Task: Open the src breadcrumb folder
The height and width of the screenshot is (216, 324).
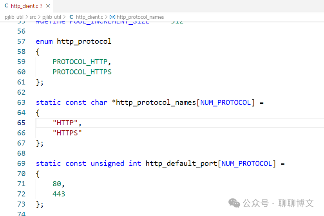Action: click(33, 17)
